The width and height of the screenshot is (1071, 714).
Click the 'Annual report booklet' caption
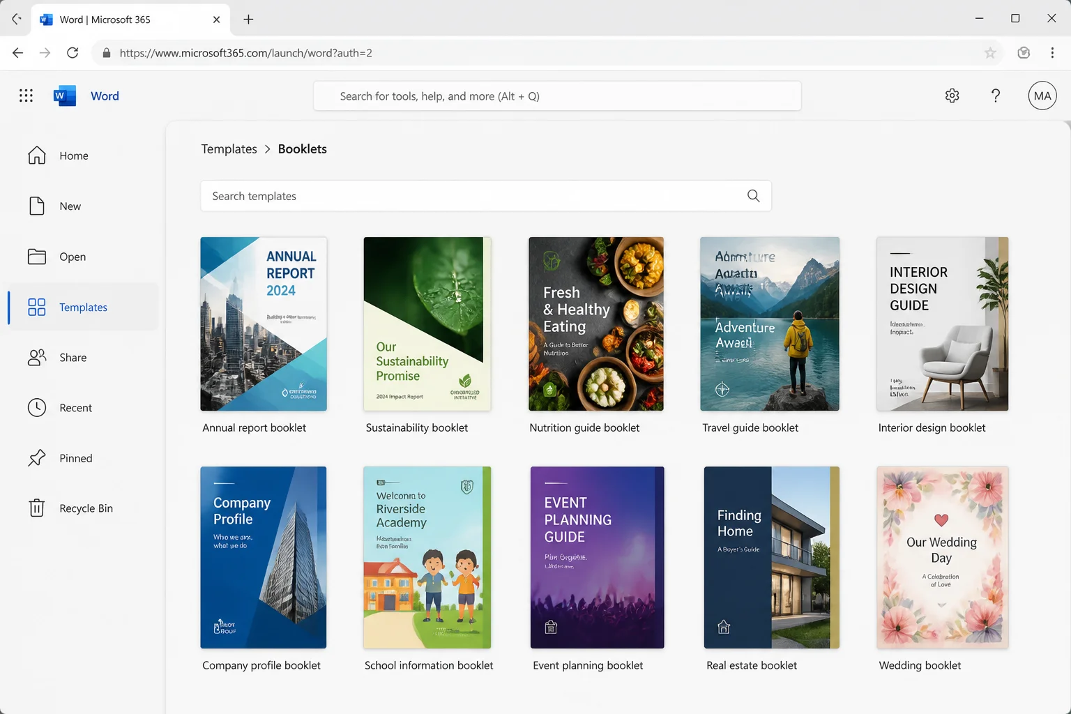(255, 428)
